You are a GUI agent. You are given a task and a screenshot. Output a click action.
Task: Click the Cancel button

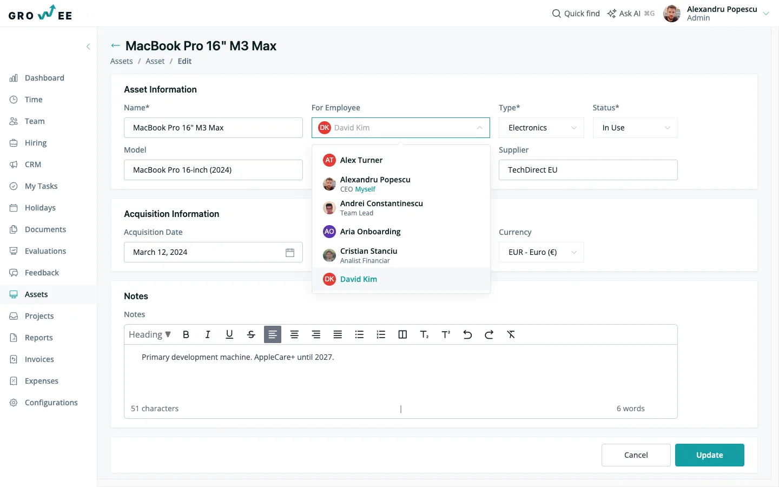tap(636, 455)
